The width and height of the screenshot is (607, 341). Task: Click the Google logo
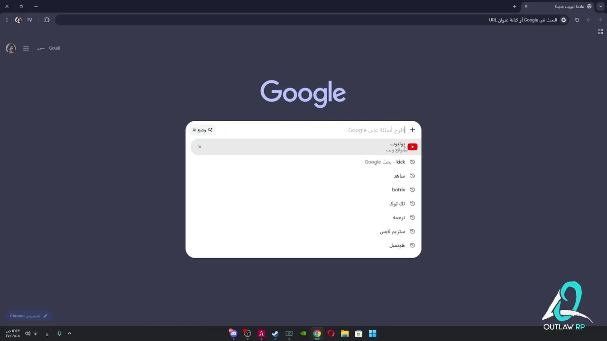point(303,94)
